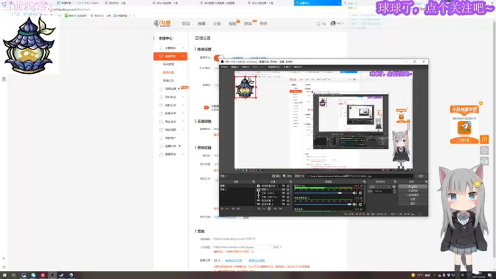Viewport: 496px width, 279px height.
Task: Close the 斗鱼直播伴侣 promo popup
Action: click(481, 103)
